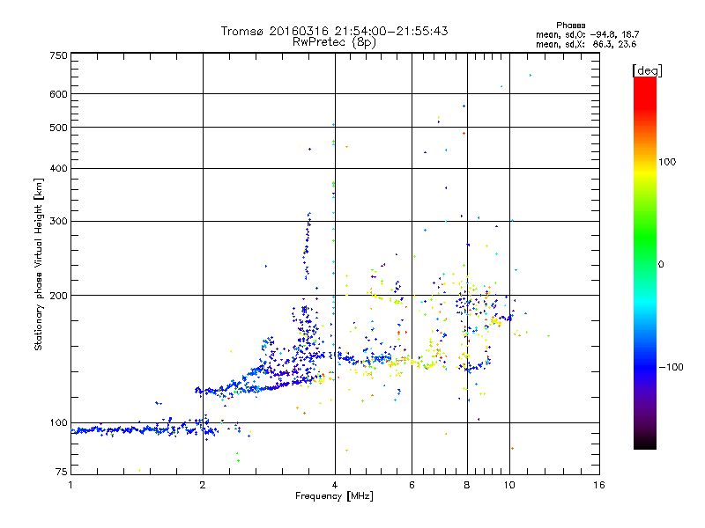Click the y-axis tick label '400'
The image size is (705, 528).
coord(58,169)
